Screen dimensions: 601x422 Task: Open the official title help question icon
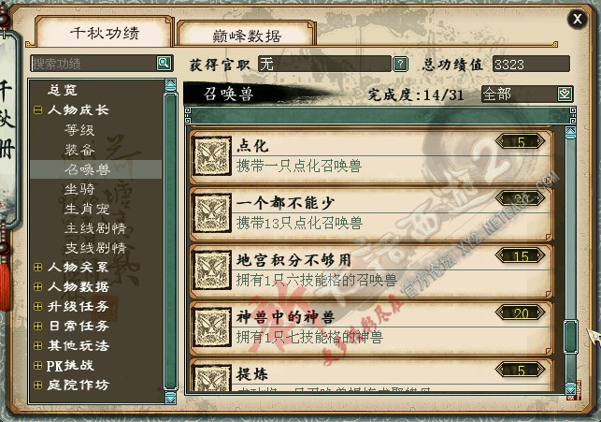(400, 64)
